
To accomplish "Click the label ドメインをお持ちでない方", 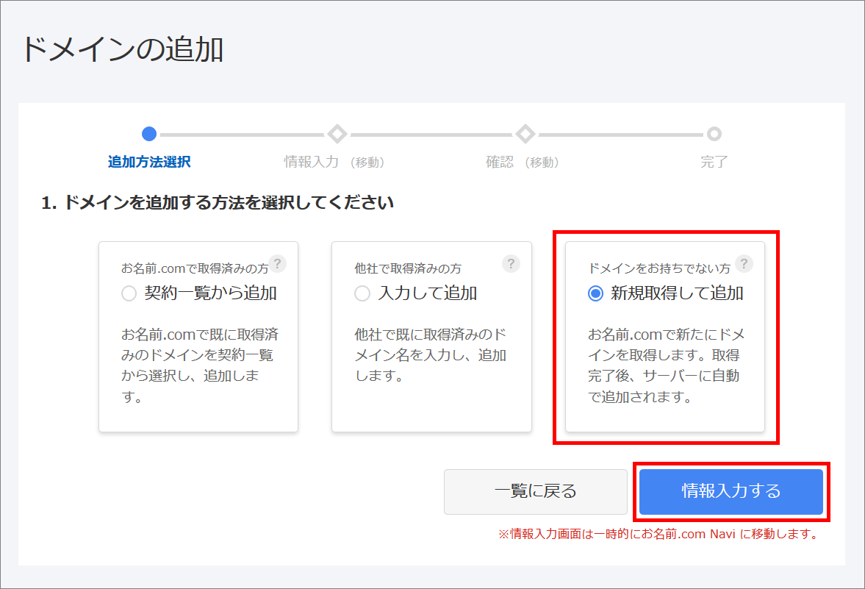I will pos(658,268).
